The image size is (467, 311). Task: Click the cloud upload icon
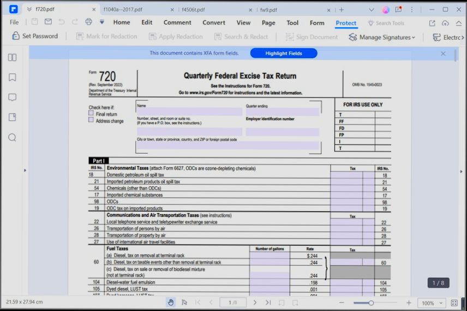pyautogui.click(x=445, y=23)
